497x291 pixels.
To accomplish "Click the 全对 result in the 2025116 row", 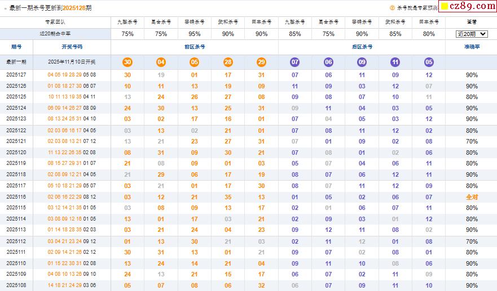I will click(472, 198).
